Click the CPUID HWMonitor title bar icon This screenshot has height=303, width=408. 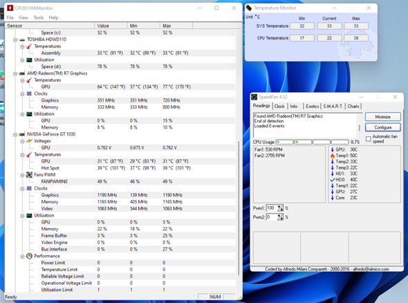click(10, 8)
